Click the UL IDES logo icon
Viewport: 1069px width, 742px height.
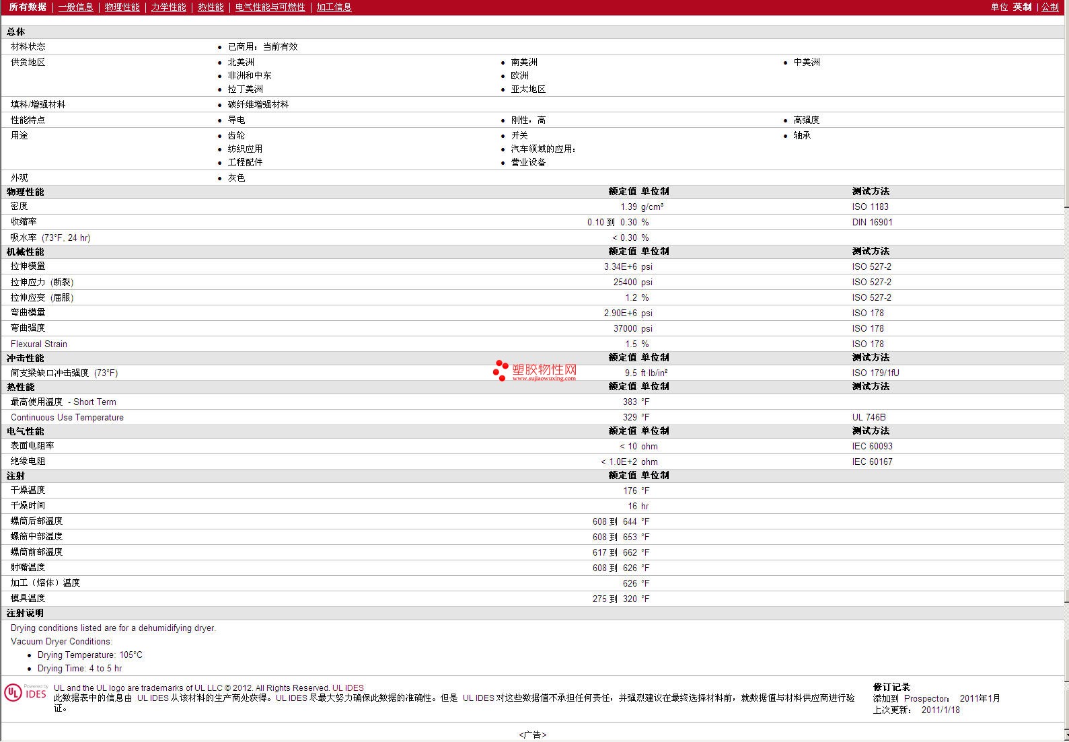26,693
